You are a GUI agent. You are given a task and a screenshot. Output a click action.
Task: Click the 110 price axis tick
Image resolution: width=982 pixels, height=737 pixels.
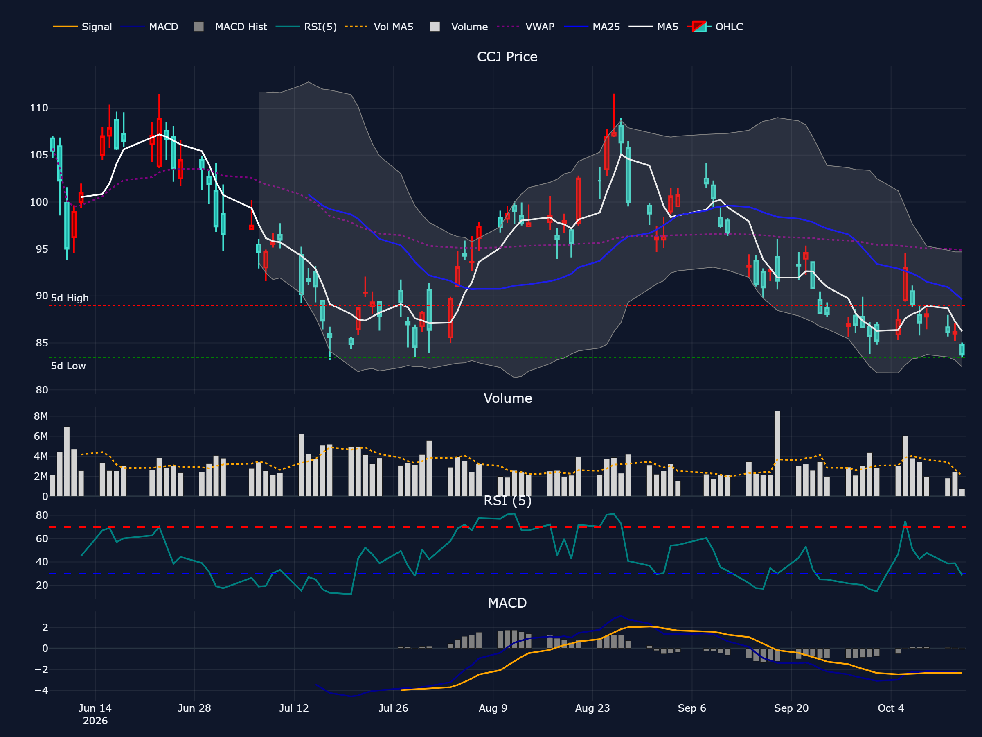tap(39, 108)
